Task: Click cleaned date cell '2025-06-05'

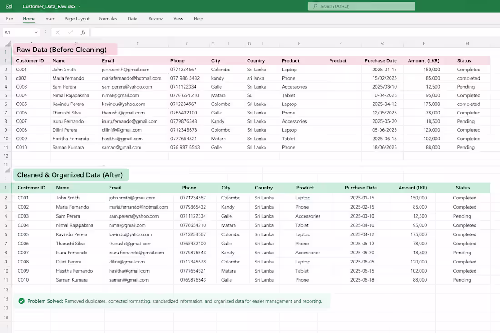Action: tap(362, 262)
